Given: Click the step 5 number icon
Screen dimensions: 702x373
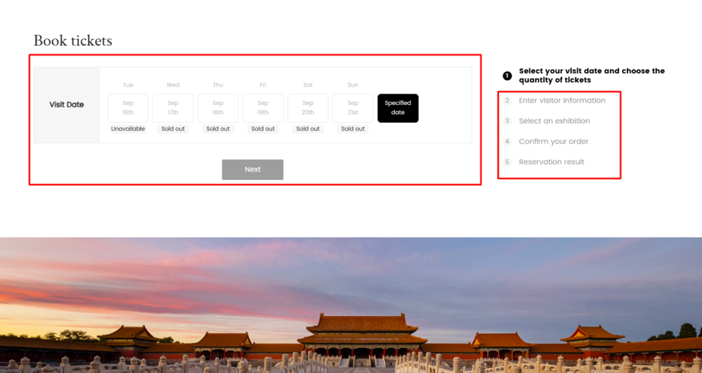Looking at the screenshot, I should [507, 162].
